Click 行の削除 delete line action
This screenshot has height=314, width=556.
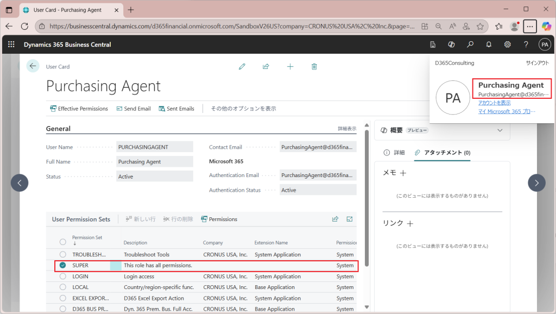click(178, 219)
